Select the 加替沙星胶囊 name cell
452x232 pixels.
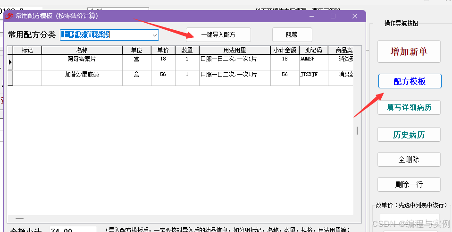click(x=82, y=78)
